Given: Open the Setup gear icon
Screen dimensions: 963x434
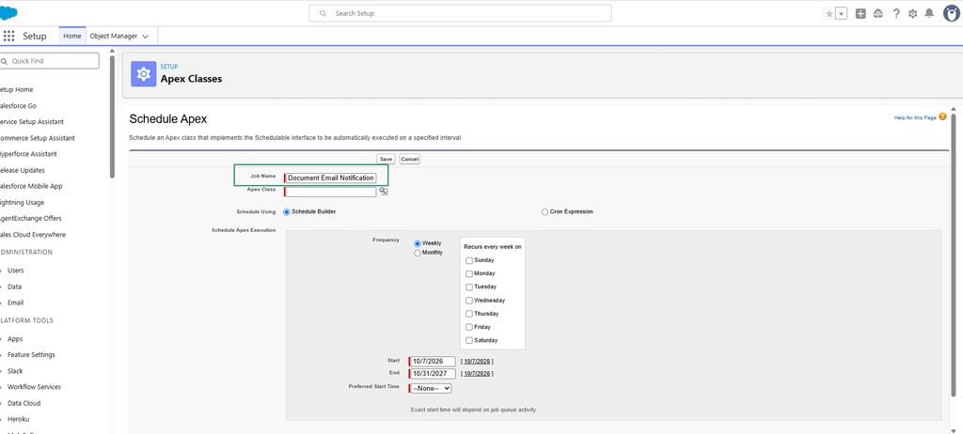Looking at the screenshot, I should 912,13.
